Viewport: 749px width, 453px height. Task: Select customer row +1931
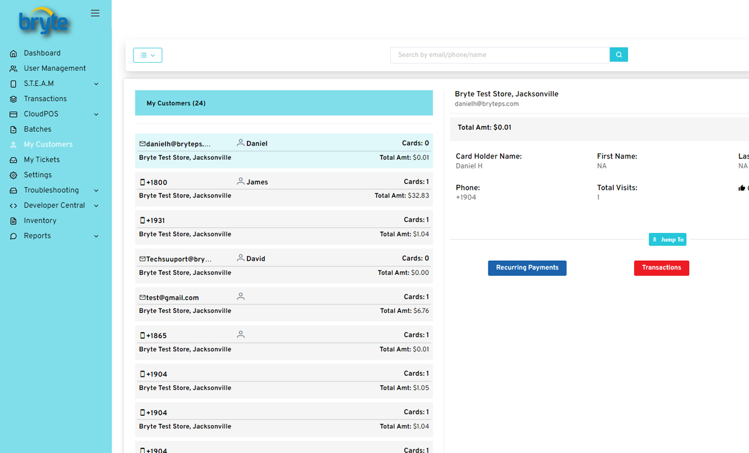[x=284, y=228]
